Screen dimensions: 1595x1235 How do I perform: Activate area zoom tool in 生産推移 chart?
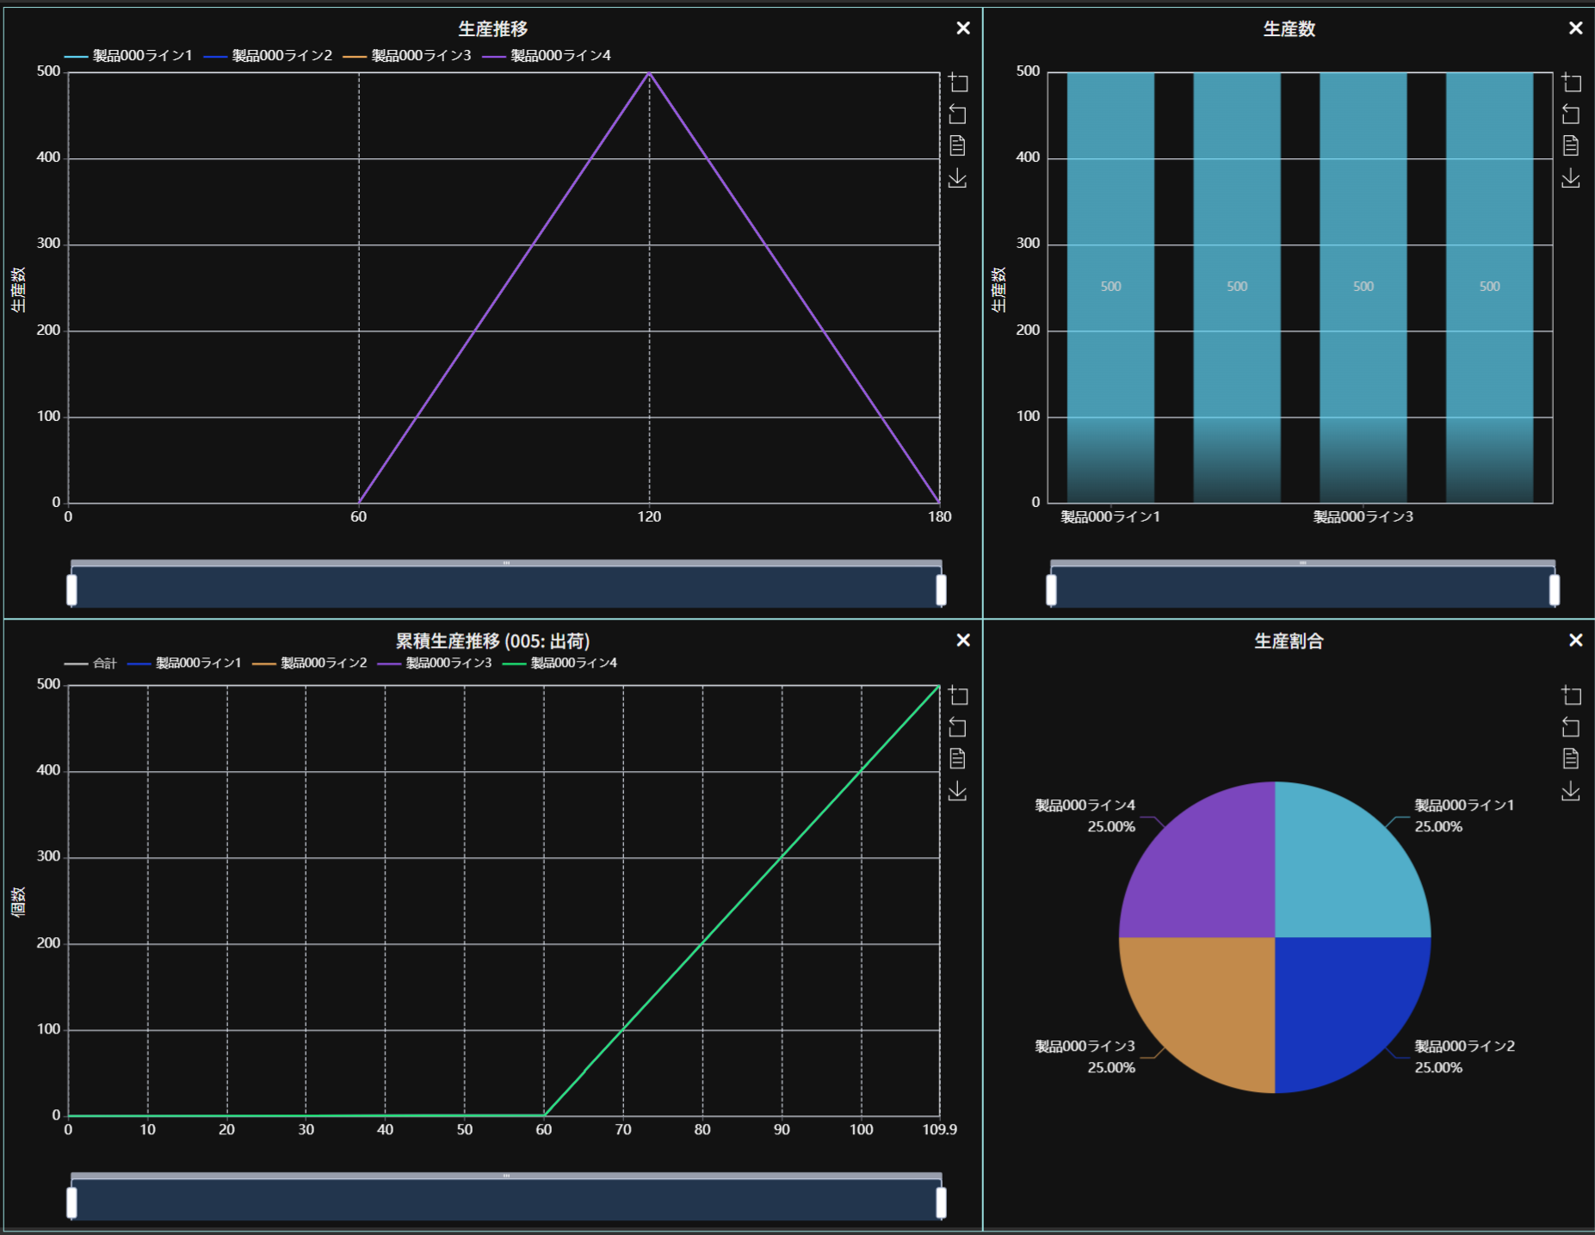[958, 83]
